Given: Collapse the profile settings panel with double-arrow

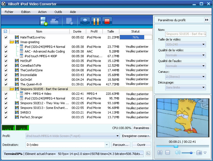Looking at the screenshot, I should tap(207, 20).
